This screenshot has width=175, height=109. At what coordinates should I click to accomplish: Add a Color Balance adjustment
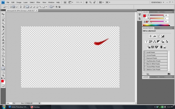155,42
